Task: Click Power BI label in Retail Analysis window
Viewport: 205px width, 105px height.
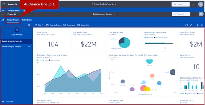Action: pos(12,14)
